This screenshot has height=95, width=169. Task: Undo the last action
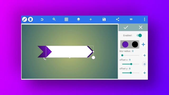pos(42,19)
